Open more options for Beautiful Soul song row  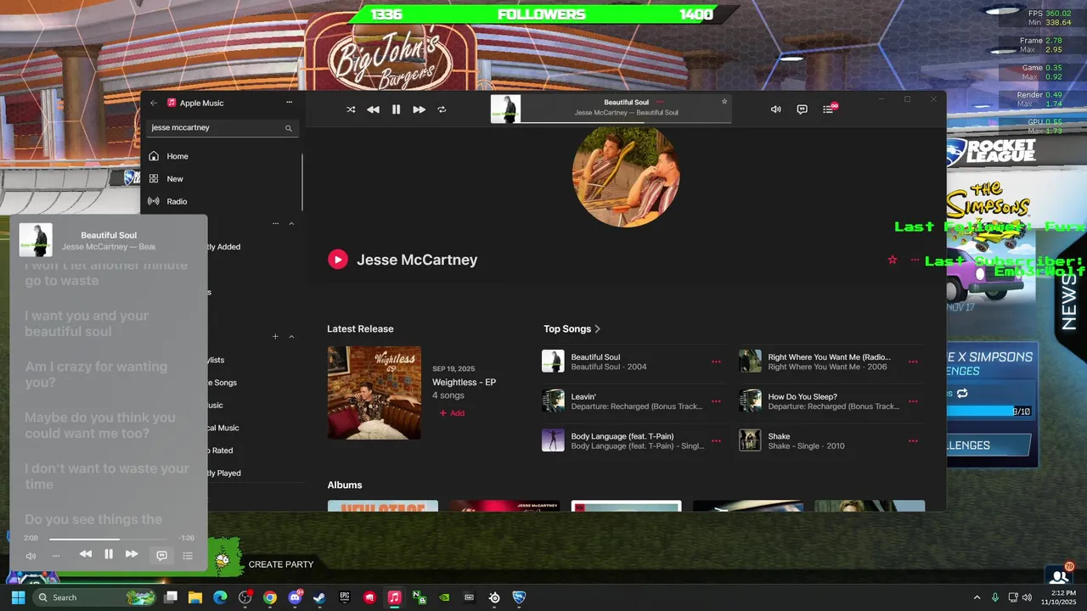click(716, 362)
